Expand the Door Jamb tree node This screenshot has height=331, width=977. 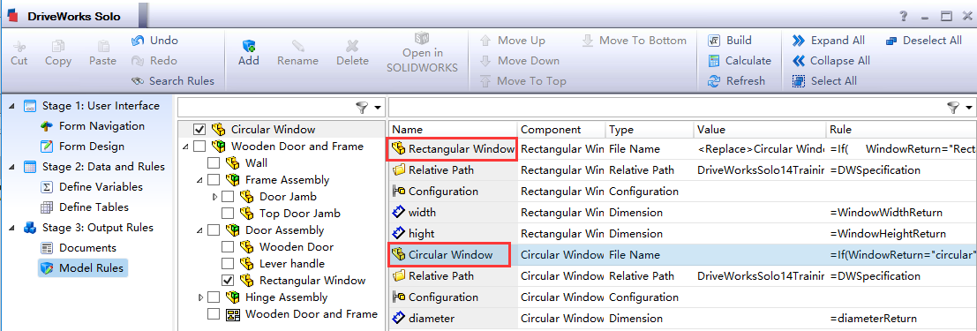[215, 196]
